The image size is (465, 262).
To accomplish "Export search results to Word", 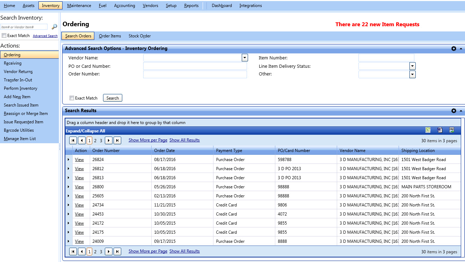I will coord(439,130).
